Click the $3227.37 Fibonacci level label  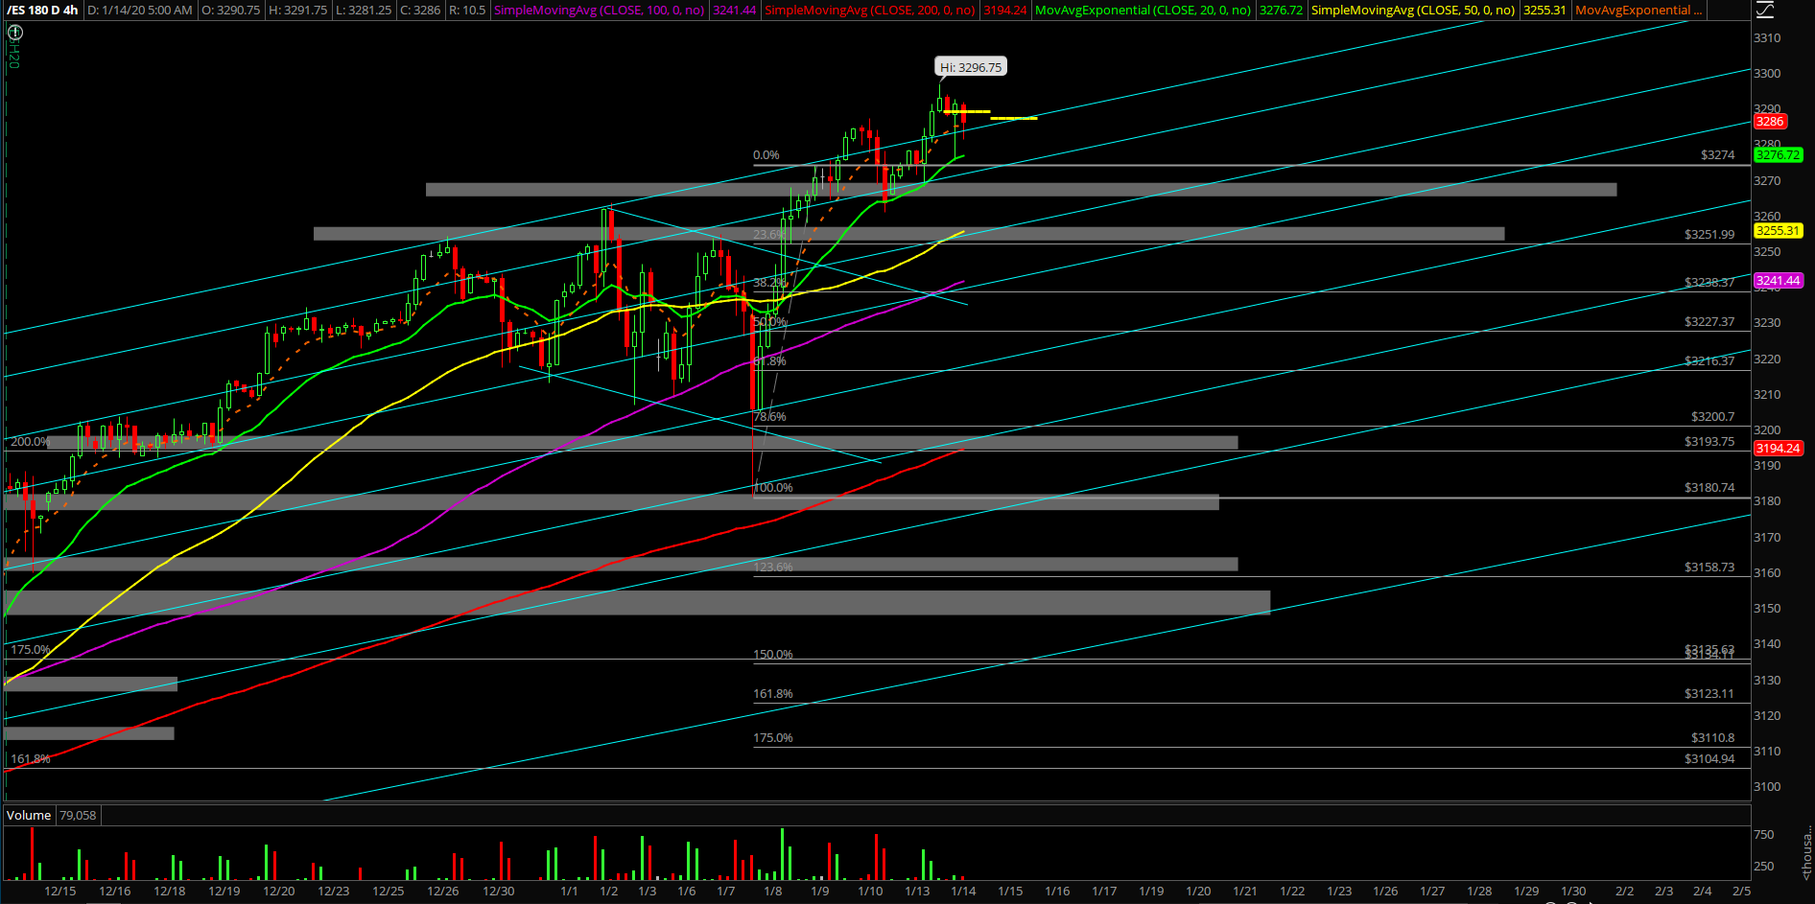(x=1709, y=322)
